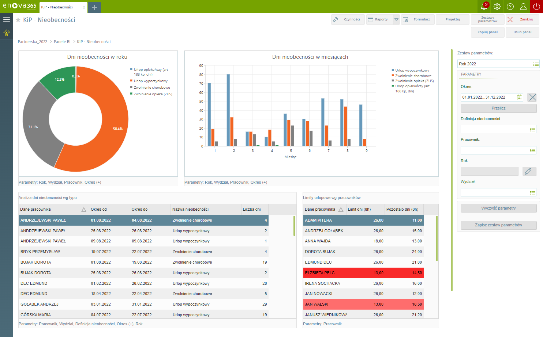Image resolution: width=543 pixels, height=337 pixels.
Task: Switch to the KiP - Nieobecności tab
Action: click(57, 7)
